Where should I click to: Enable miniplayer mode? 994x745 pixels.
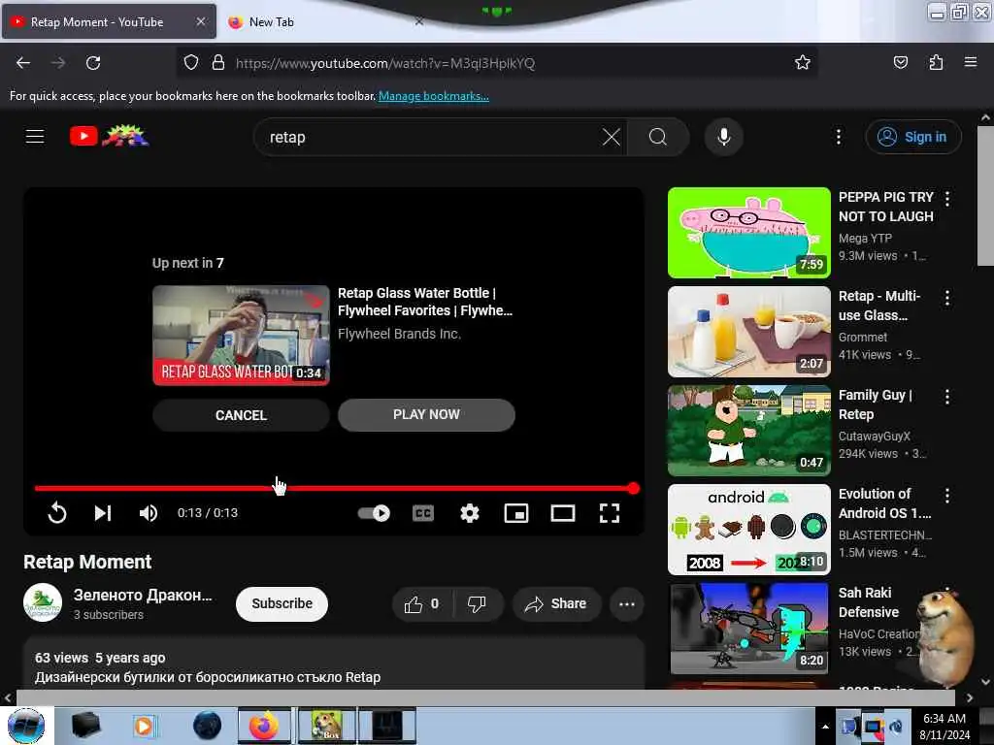click(516, 512)
